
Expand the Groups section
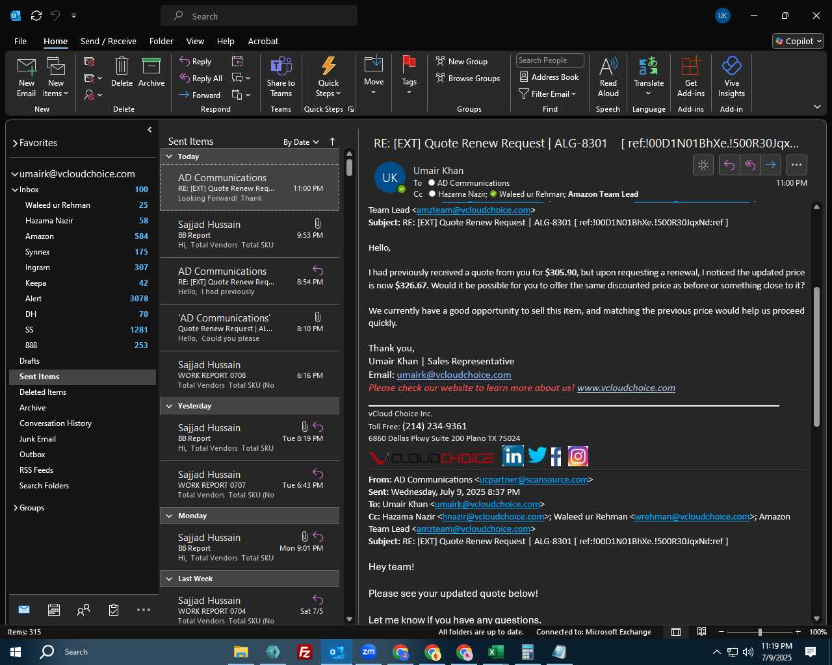pos(16,508)
